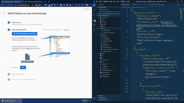Open the Selection menu in VS Code
Viewport: 184px width, 103px height.
click(106, 1)
